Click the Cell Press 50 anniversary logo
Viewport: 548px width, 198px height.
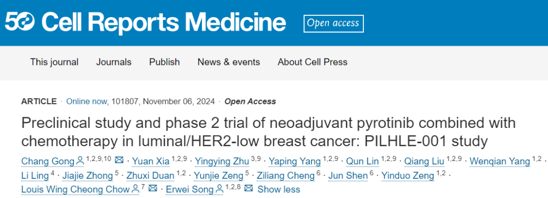(20, 21)
